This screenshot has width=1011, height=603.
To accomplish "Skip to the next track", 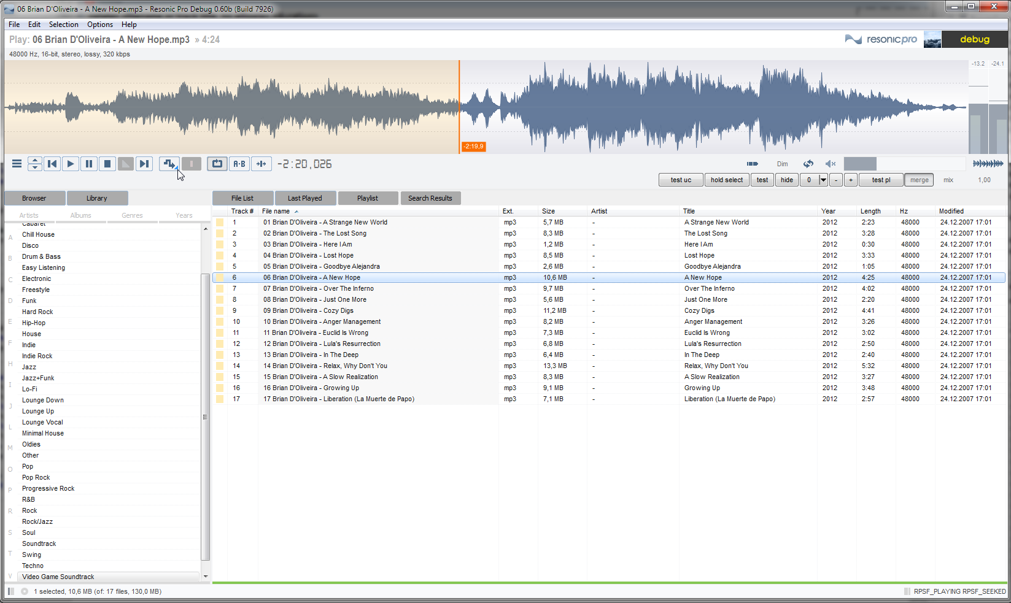I will point(144,164).
